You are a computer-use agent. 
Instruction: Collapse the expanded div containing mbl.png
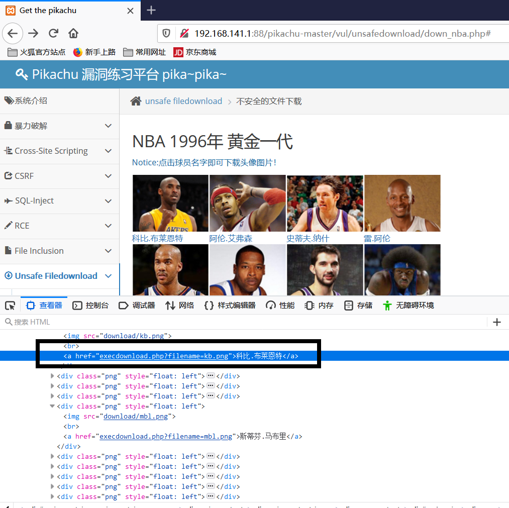(x=52, y=406)
